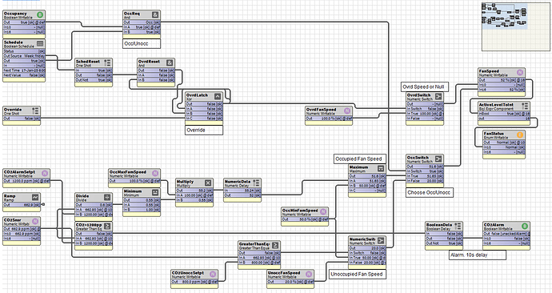The image size is (552, 293).
Task: Click the Divide block operator icon
Action: 107,197
